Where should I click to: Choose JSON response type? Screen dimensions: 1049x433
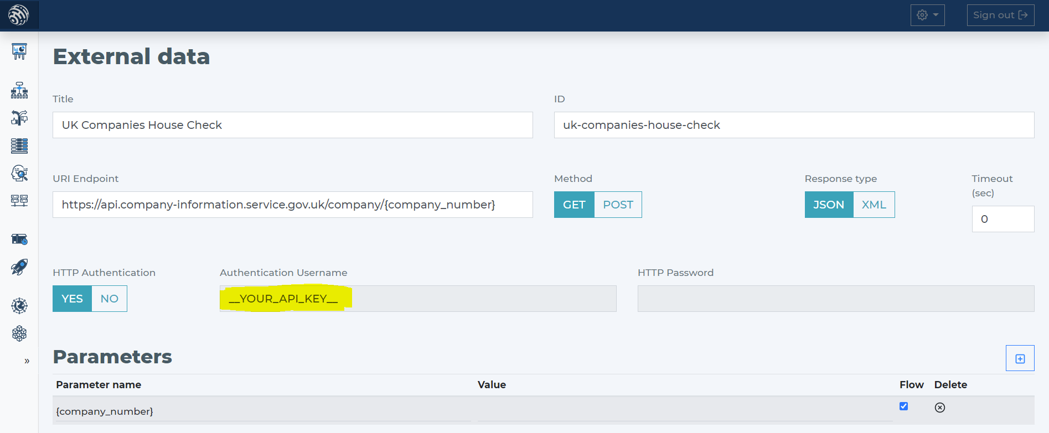pos(829,205)
